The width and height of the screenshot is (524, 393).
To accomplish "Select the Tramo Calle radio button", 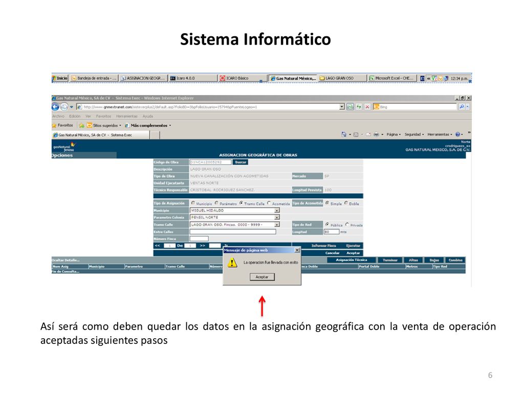I will click(241, 203).
